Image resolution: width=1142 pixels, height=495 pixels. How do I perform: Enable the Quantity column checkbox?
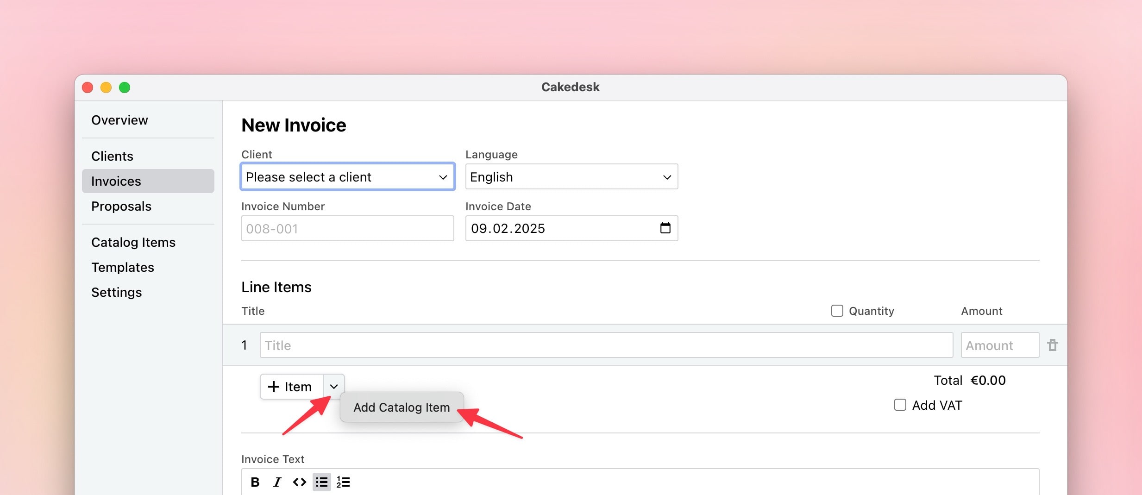(x=837, y=311)
